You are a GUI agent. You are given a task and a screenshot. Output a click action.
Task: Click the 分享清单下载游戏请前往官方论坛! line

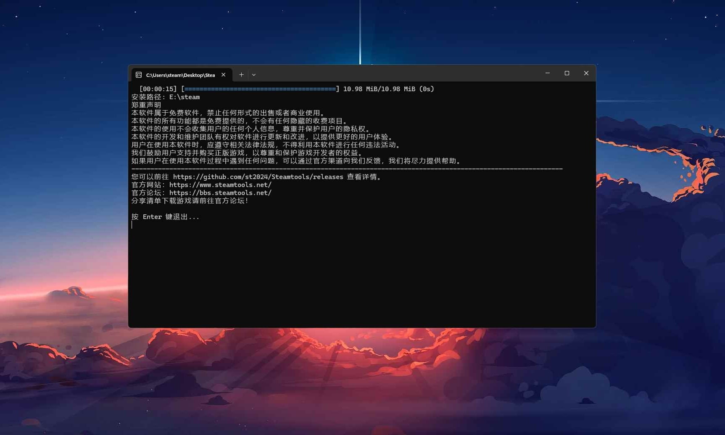tap(190, 201)
